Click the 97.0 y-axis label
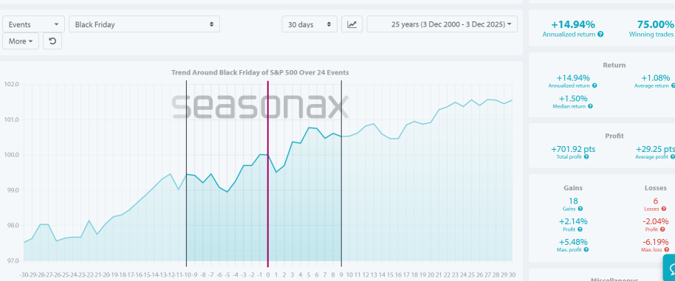 [12, 261]
